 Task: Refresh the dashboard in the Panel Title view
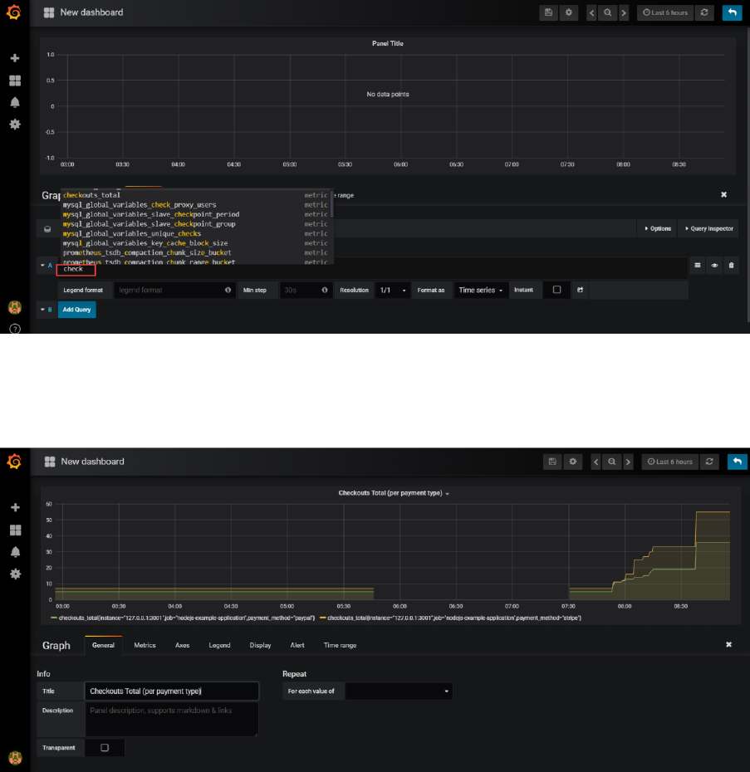[x=704, y=12]
